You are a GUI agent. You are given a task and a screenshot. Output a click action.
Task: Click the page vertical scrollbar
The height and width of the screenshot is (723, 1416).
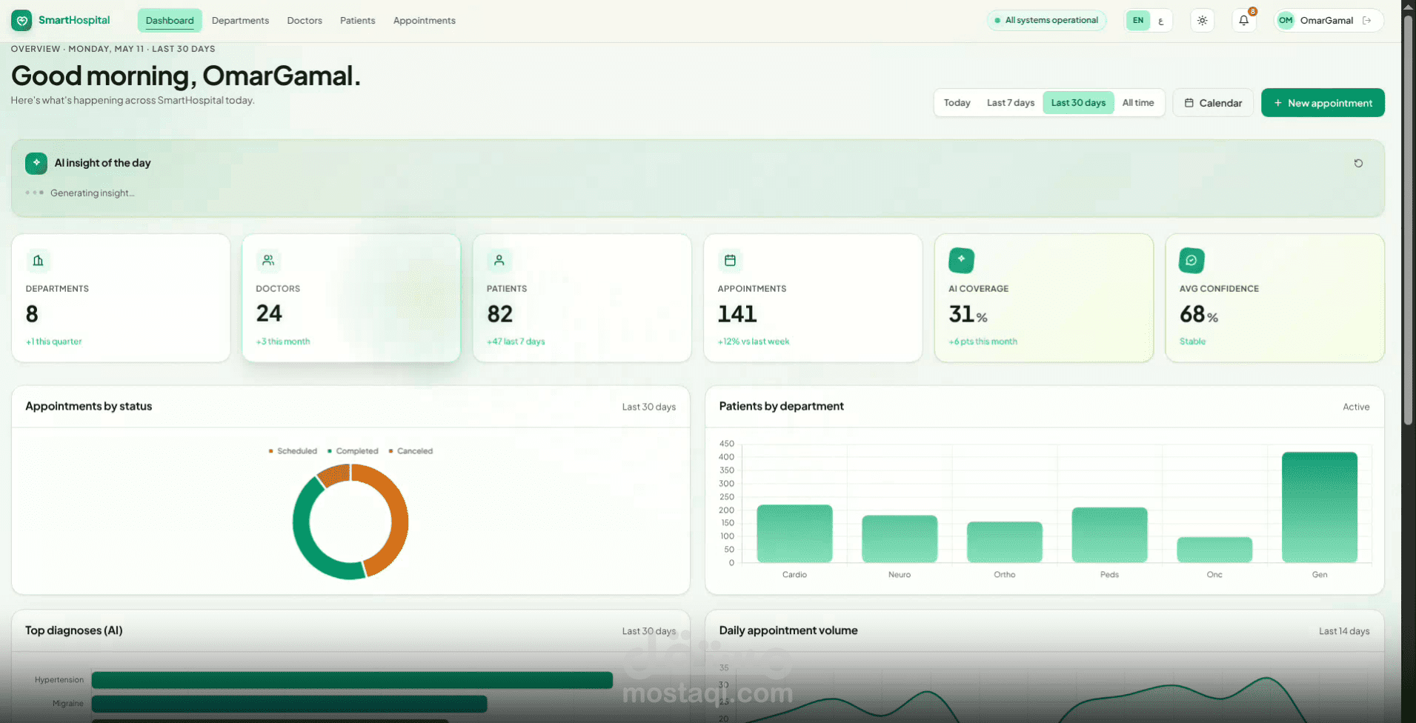1408,222
